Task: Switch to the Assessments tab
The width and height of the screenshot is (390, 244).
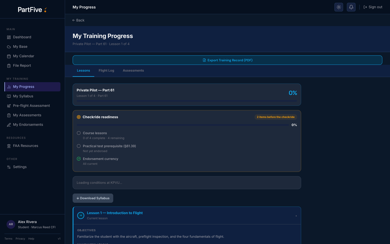Action: click(x=133, y=70)
